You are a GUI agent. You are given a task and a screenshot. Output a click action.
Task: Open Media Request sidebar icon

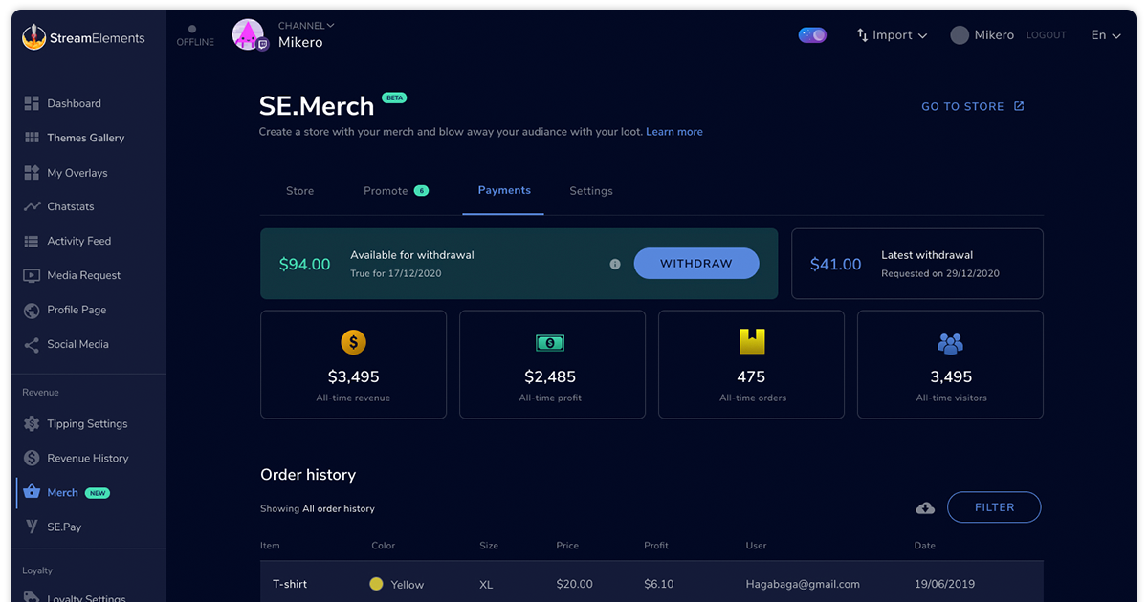tap(32, 275)
